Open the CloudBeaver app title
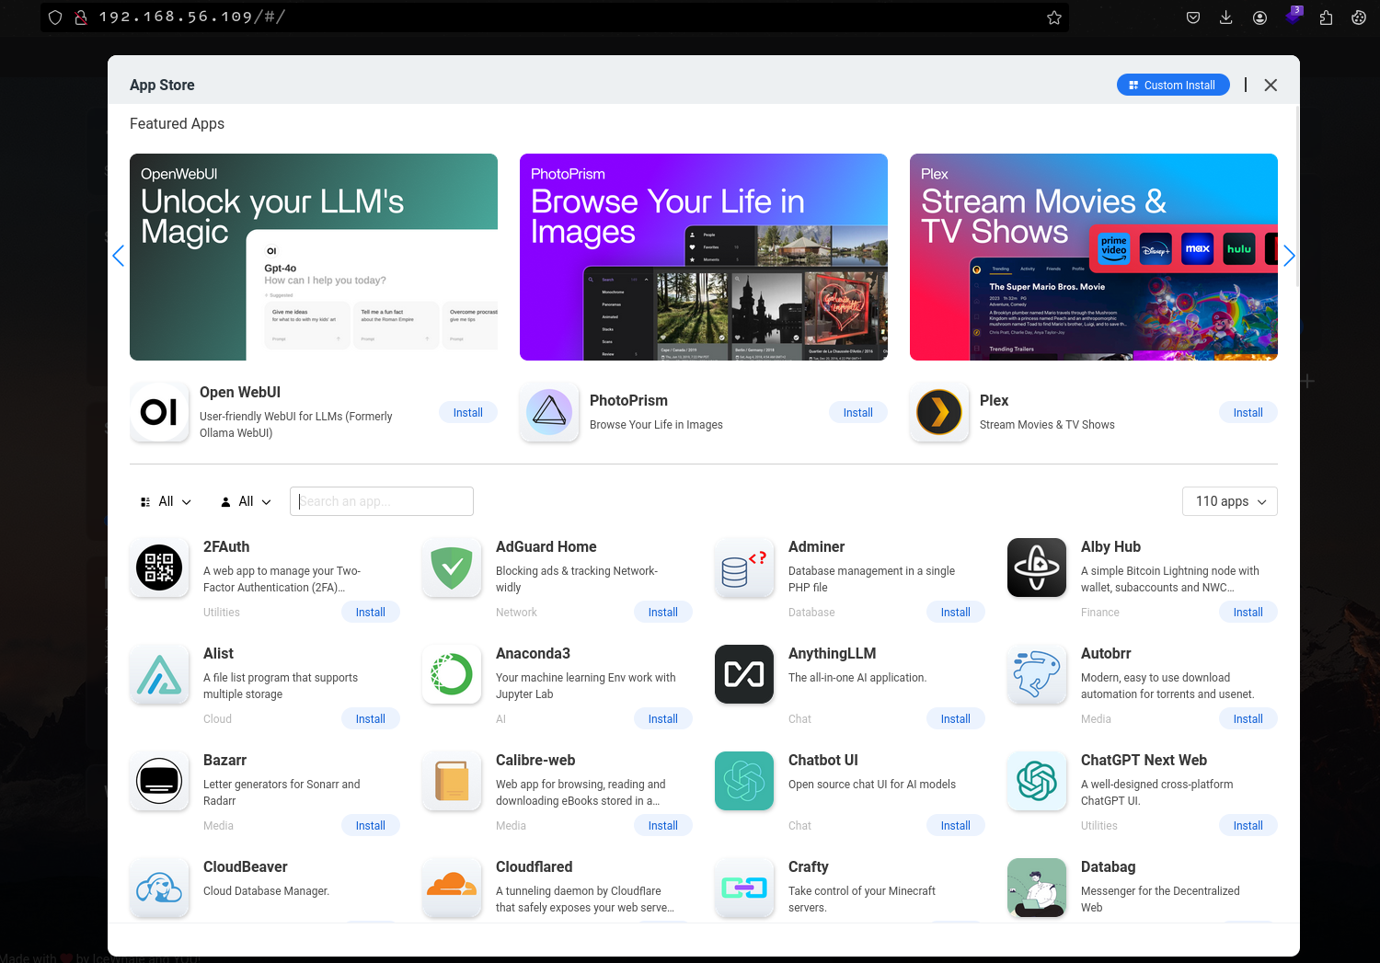 [x=246, y=866]
